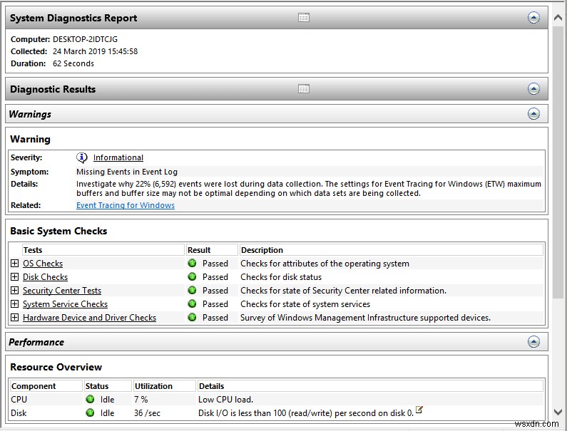567x431 pixels.
Task: Click the Resource Overview heading
Action: pyautogui.click(x=56, y=367)
